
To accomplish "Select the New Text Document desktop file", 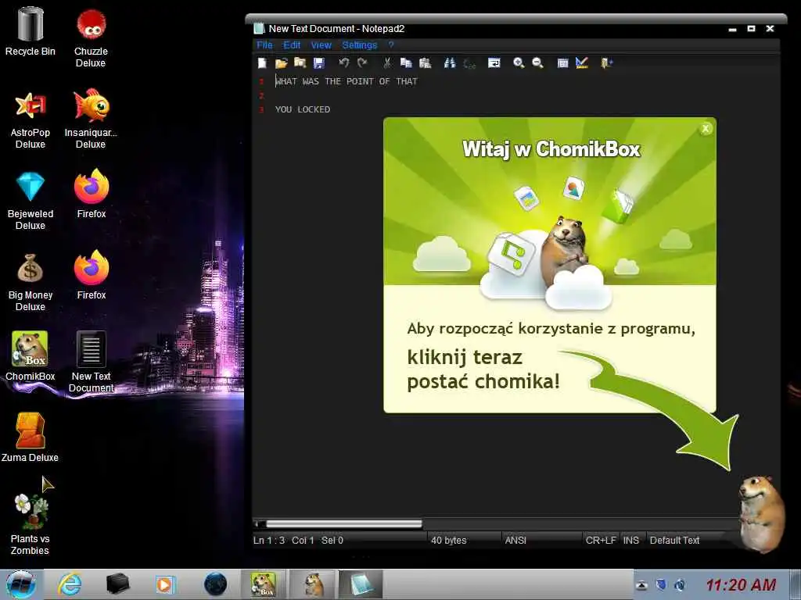I will (92, 362).
